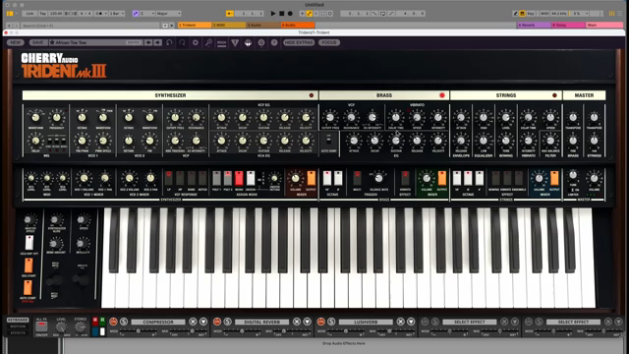Toggle the All FX on/off button
Viewport: 629px width, 354px height.
(x=41, y=326)
